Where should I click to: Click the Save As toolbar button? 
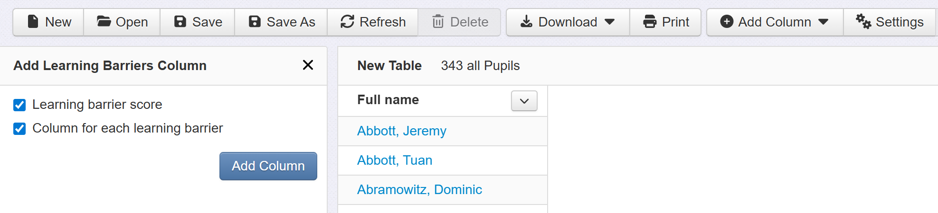281,22
